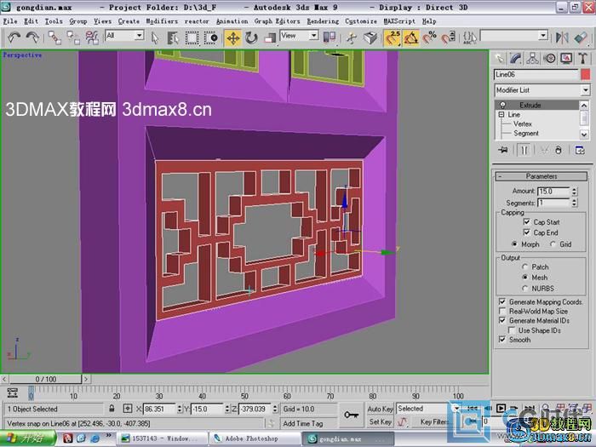Toggle the Use Shape IDs checkbox
Viewport: 596px width, 447px height.
point(512,330)
